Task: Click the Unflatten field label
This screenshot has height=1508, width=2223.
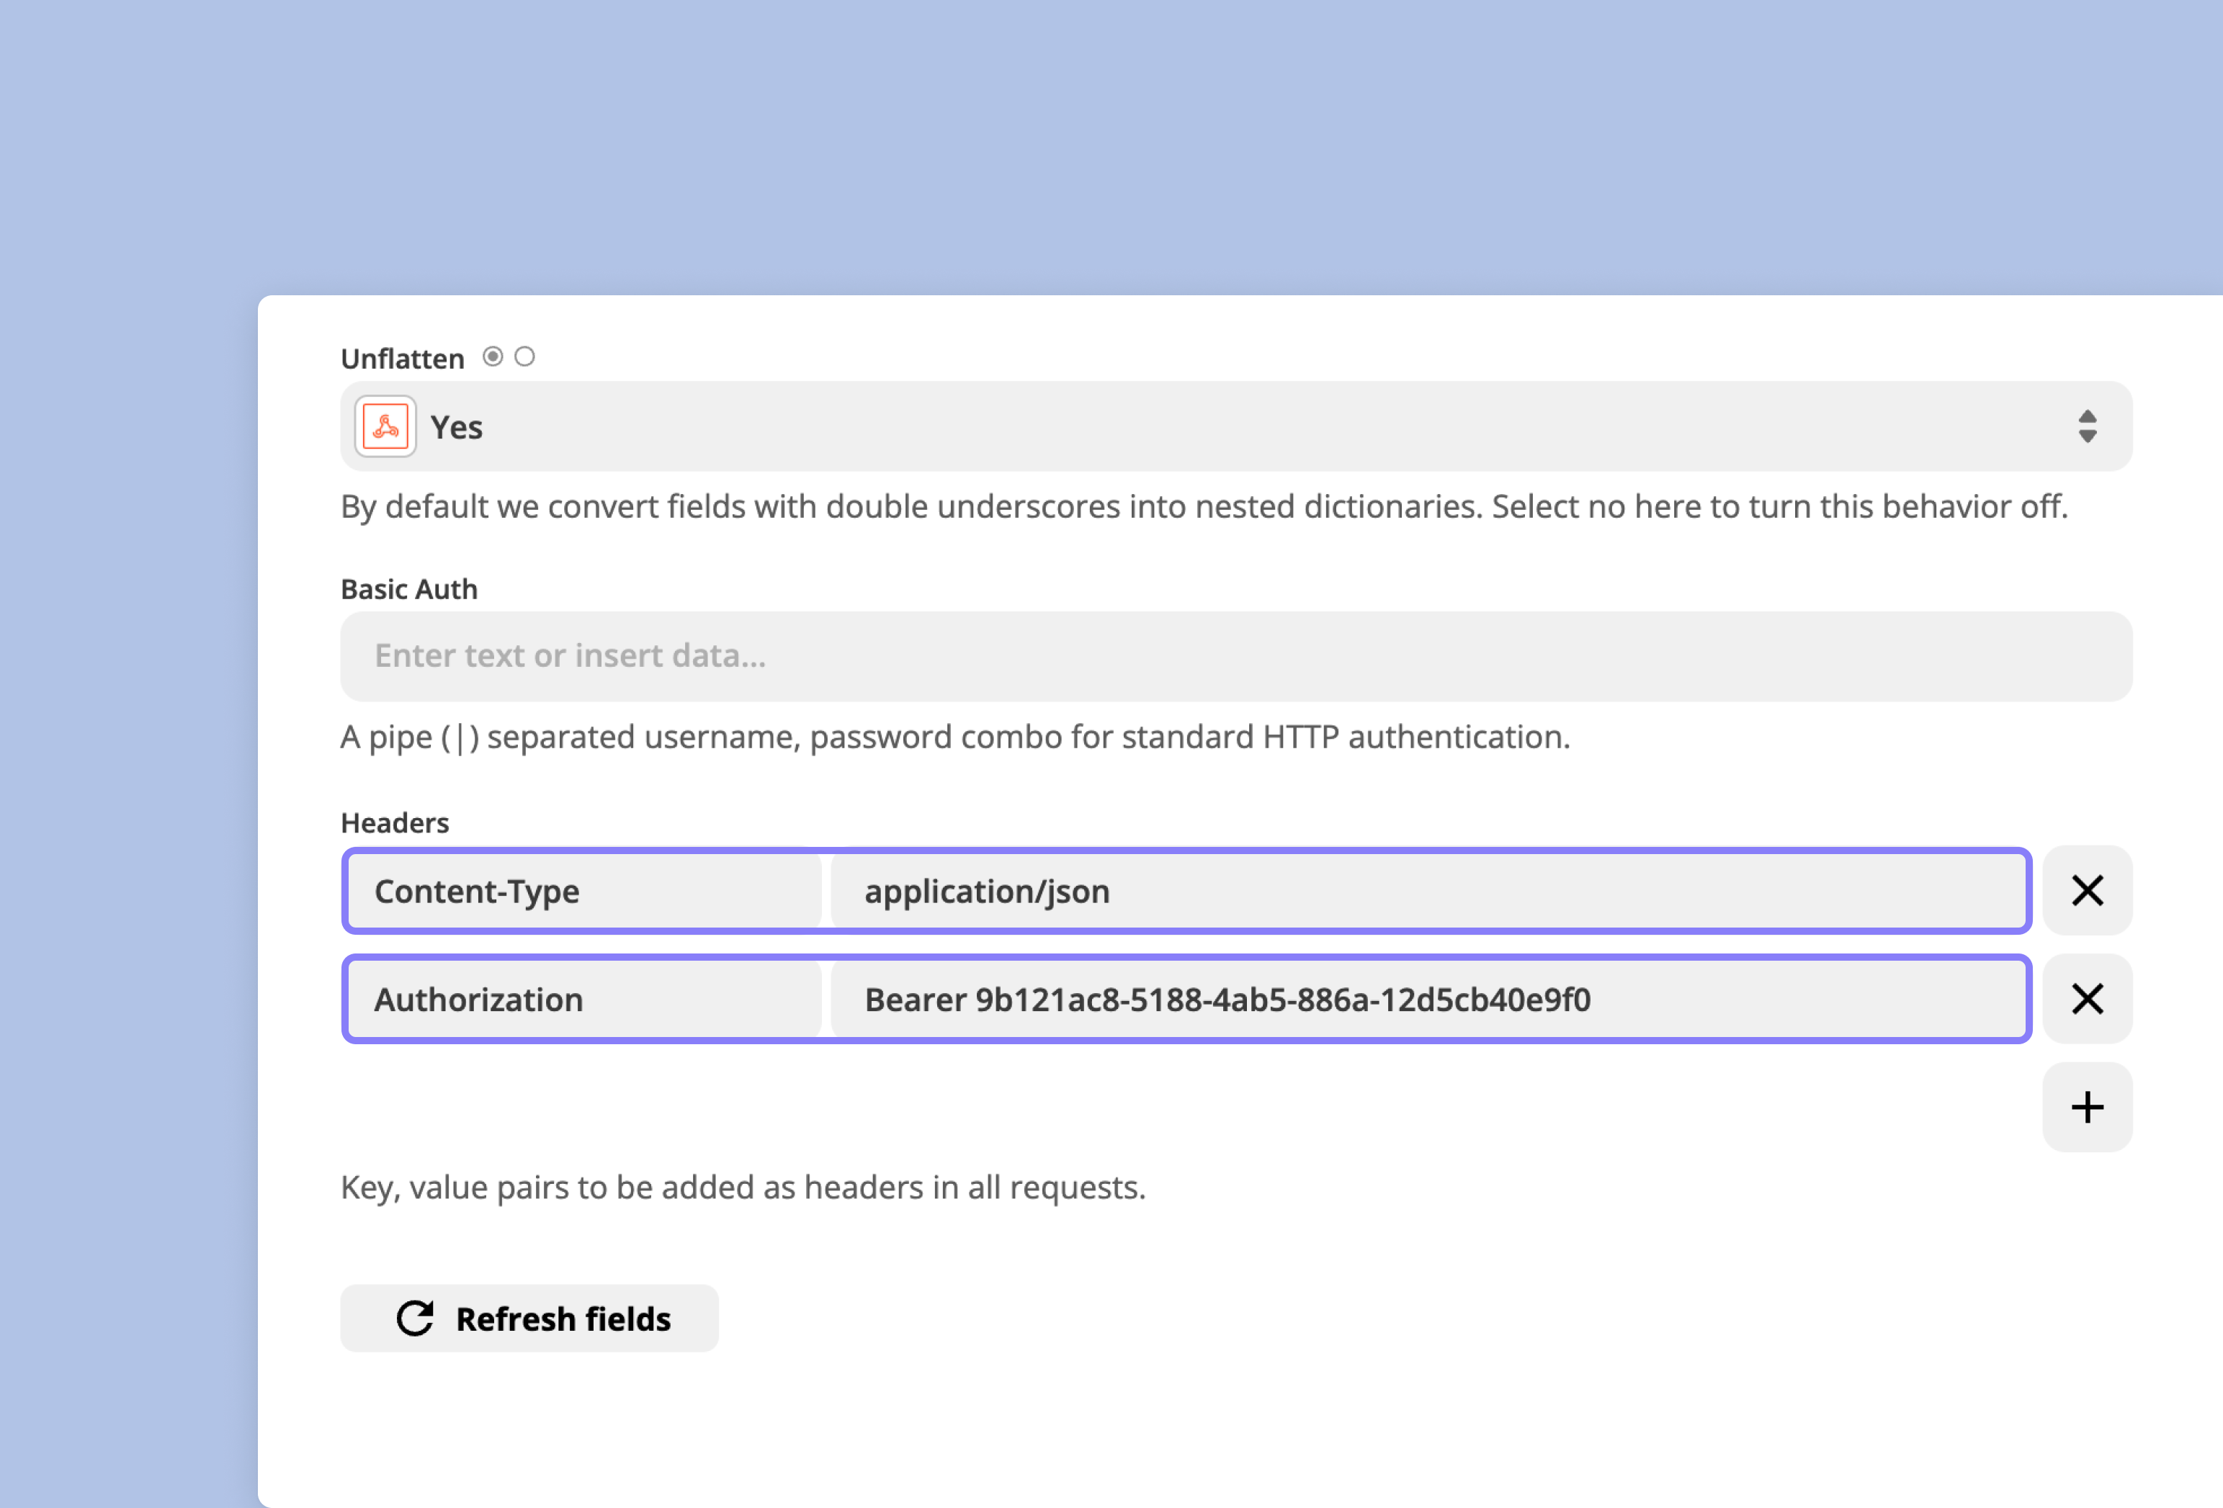Action: (402, 359)
